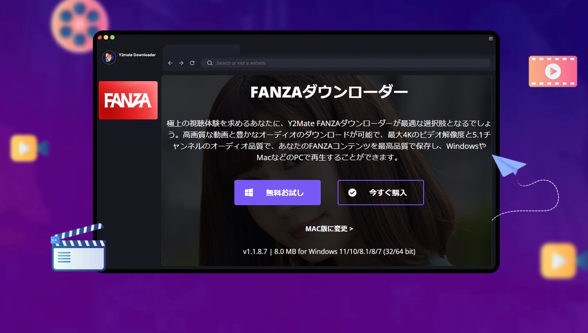Focus the Search or visit a website field
The image size is (588, 333).
(345, 63)
